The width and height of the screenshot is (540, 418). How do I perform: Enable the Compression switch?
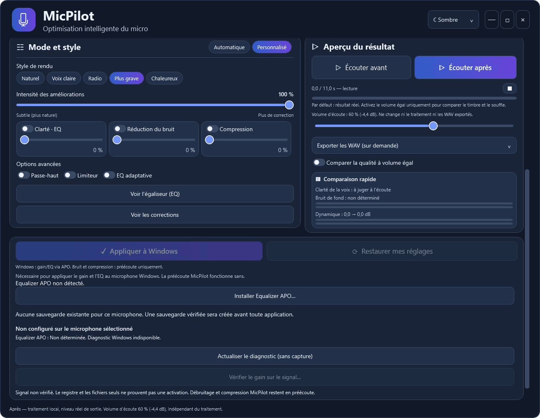coord(212,129)
